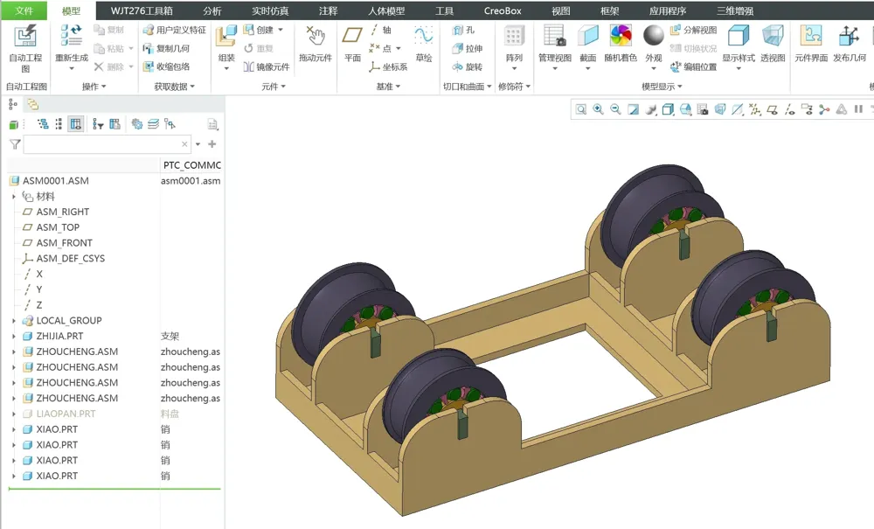
Task: Click the tree settings gears icon
Action: (136, 124)
